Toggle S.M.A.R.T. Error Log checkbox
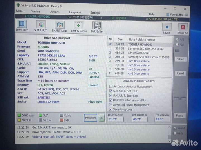 (x=111, y=96)
